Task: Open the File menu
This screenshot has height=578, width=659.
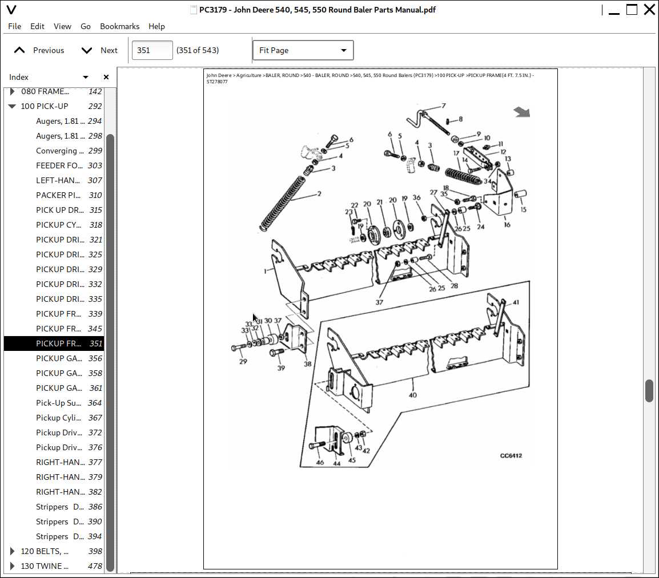Action: [15, 26]
